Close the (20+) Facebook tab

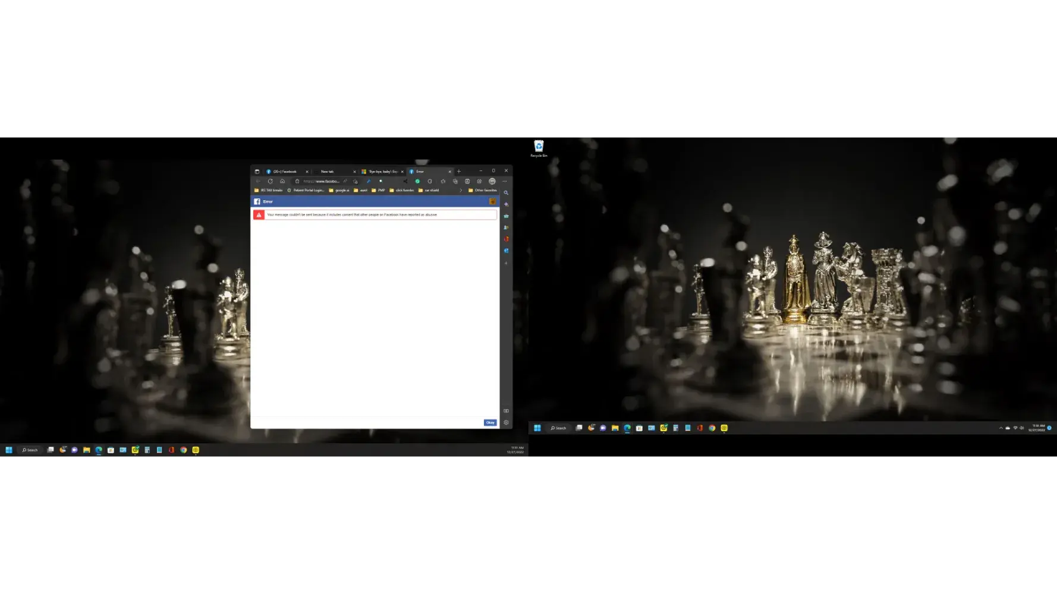(x=307, y=172)
